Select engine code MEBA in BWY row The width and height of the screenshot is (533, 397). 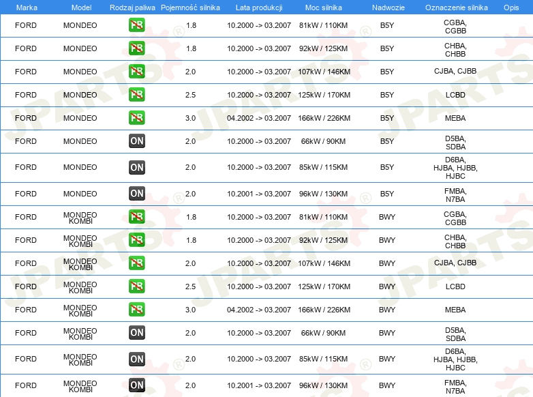click(455, 310)
